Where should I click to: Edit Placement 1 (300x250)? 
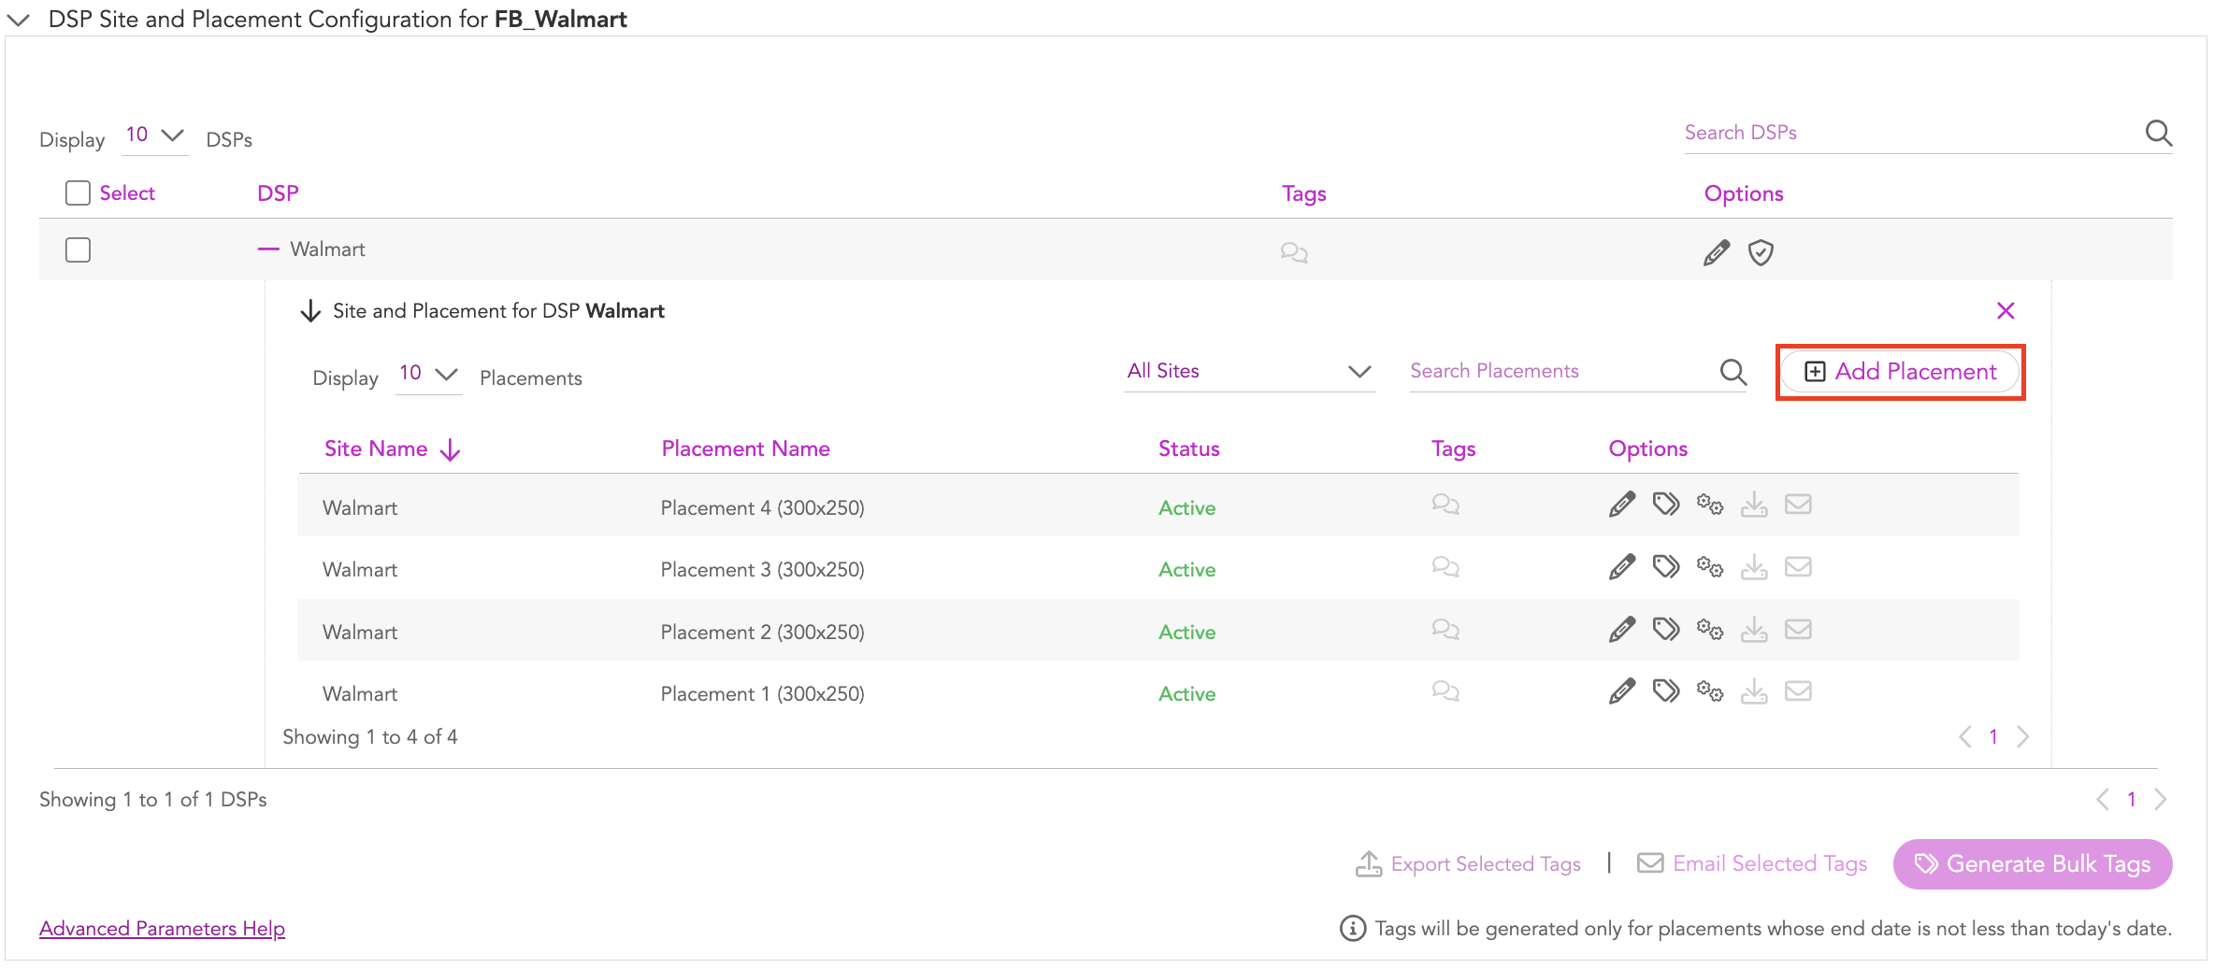tap(1622, 691)
